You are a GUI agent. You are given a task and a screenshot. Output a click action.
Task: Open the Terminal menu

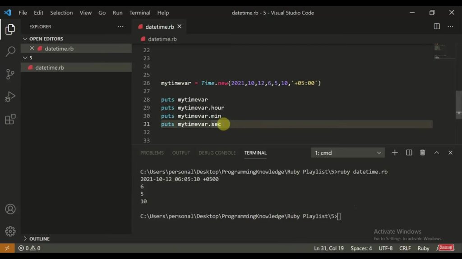pyautogui.click(x=140, y=13)
